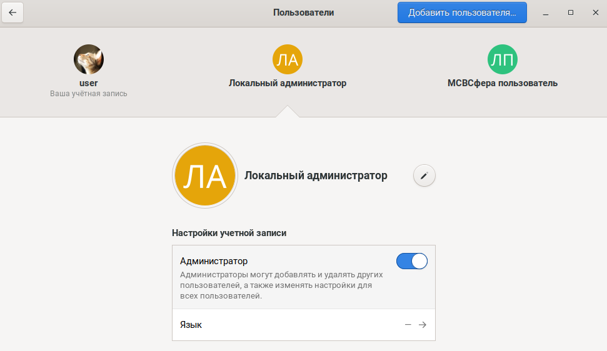
Task: Click the back arrow button
Action: tap(13, 12)
